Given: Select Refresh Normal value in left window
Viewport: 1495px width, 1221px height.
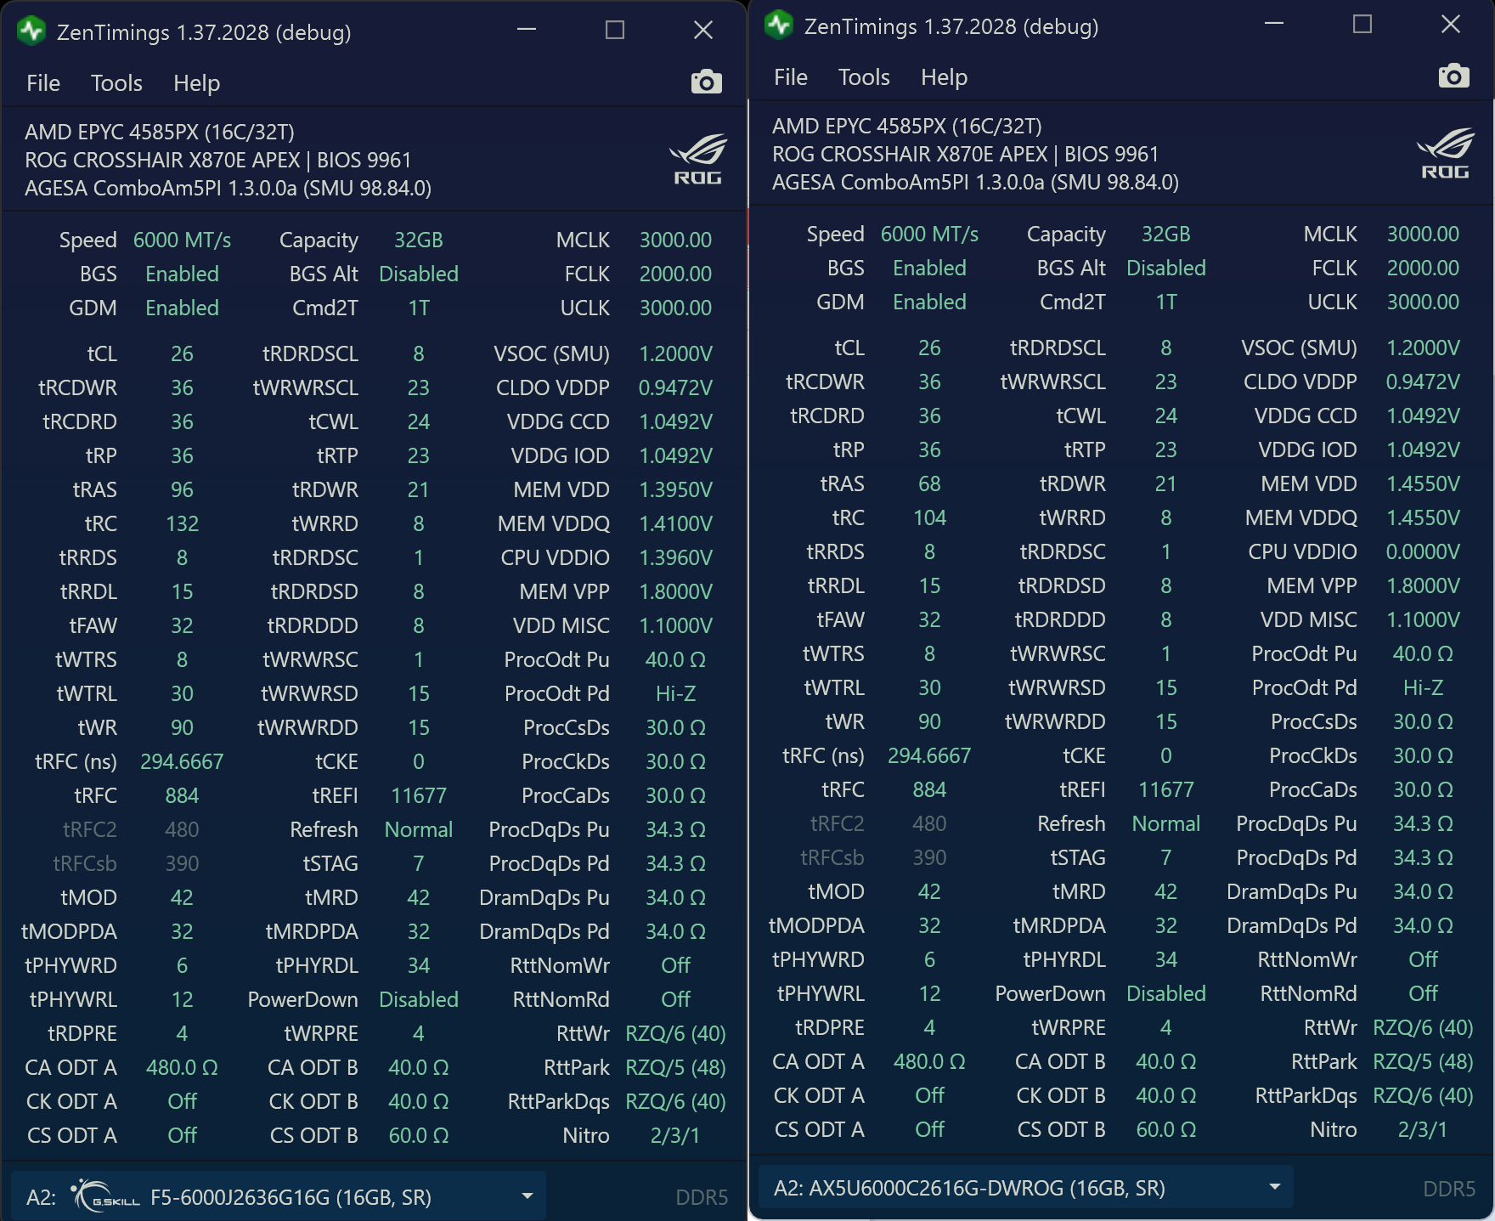Looking at the screenshot, I should [x=419, y=830].
